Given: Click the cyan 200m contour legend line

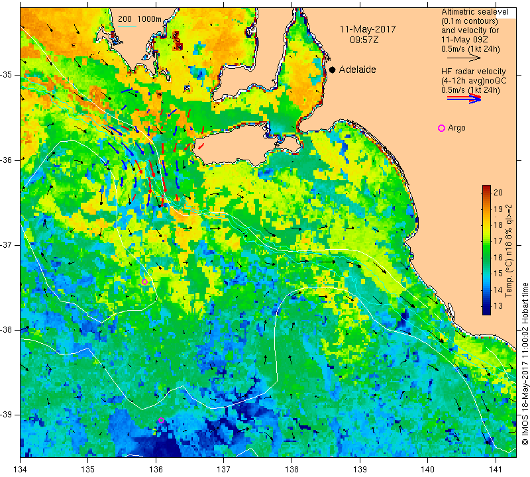Looking at the screenshot, I should pyautogui.click(x=127, y=26).
